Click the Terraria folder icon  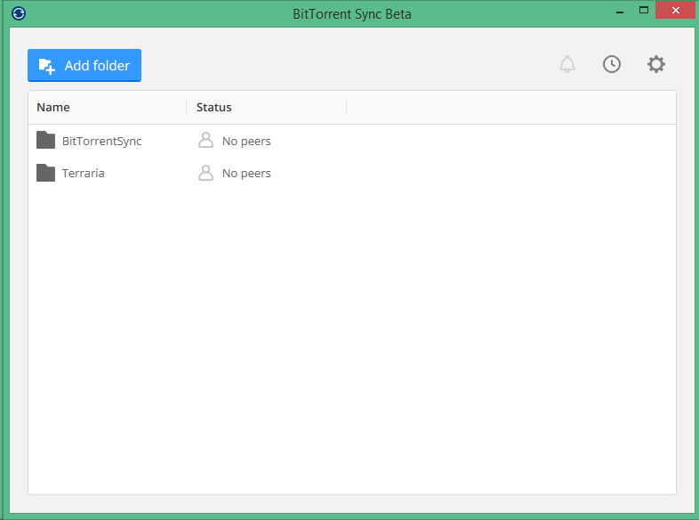pos(45,173)
